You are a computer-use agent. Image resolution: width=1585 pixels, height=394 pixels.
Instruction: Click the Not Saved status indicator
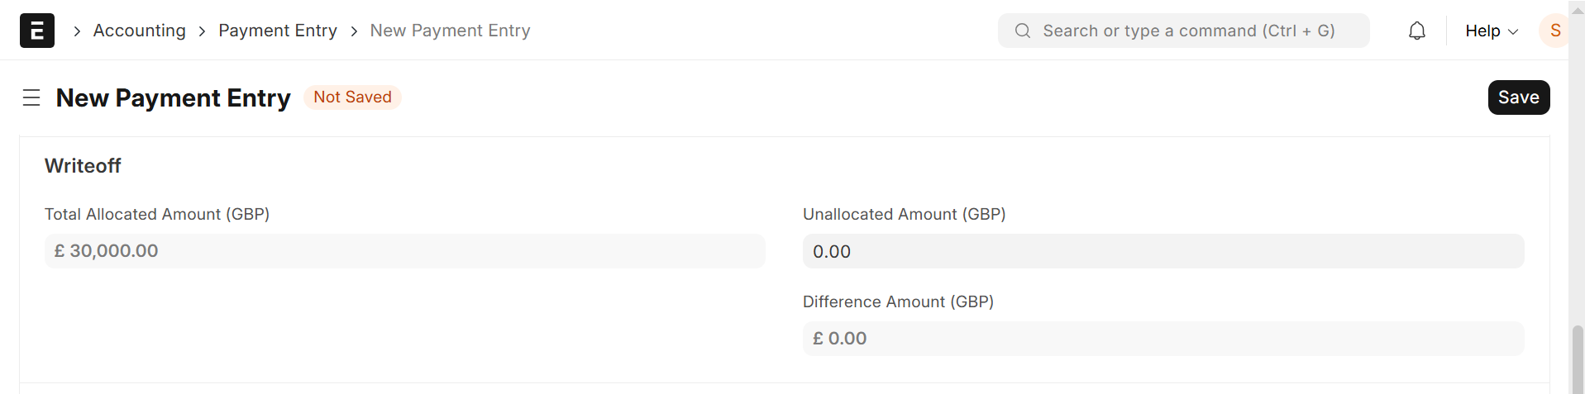click(x=352, y=97)
